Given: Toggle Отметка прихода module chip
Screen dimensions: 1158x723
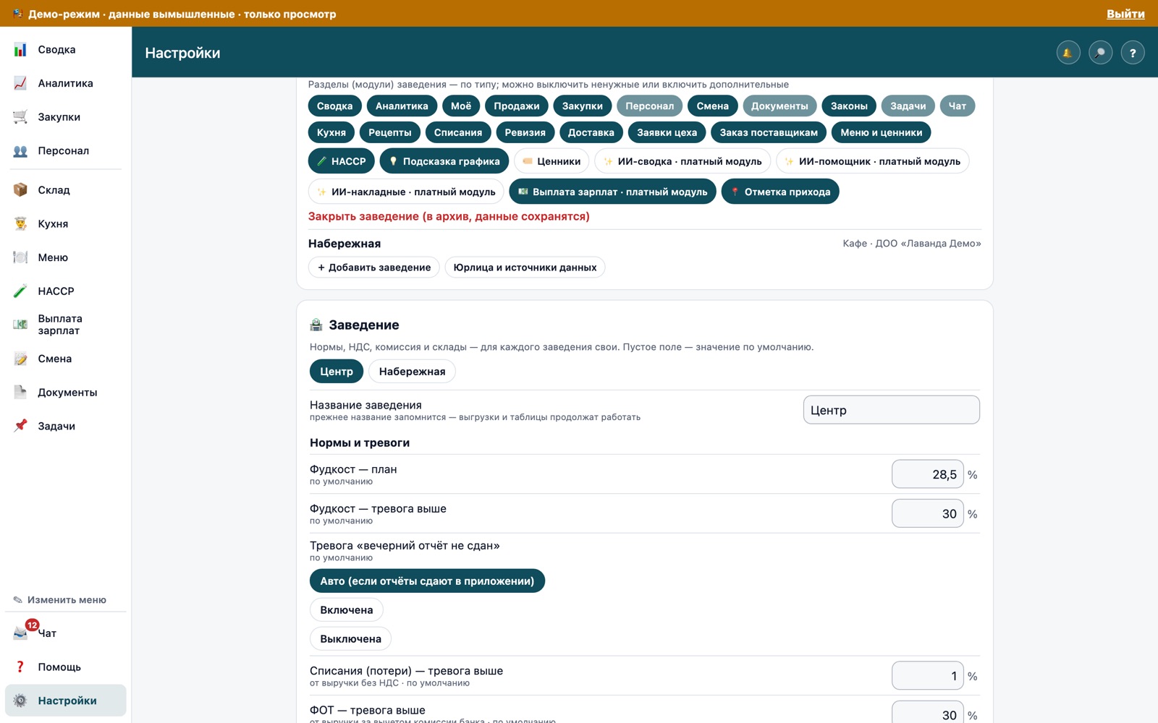Looking at the screenshot, I should click(x=780, y=192).
